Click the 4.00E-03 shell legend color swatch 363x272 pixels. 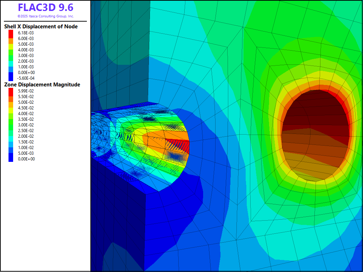(11, 50)
